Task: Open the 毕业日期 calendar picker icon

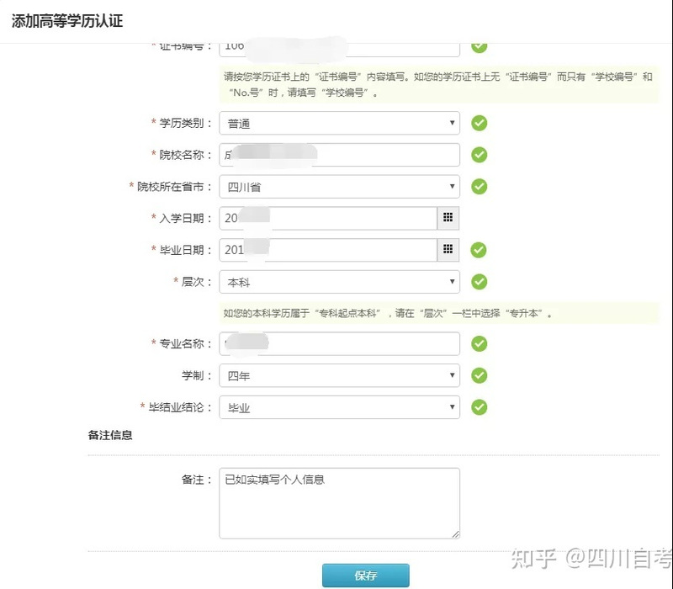Action: [448, 250]
